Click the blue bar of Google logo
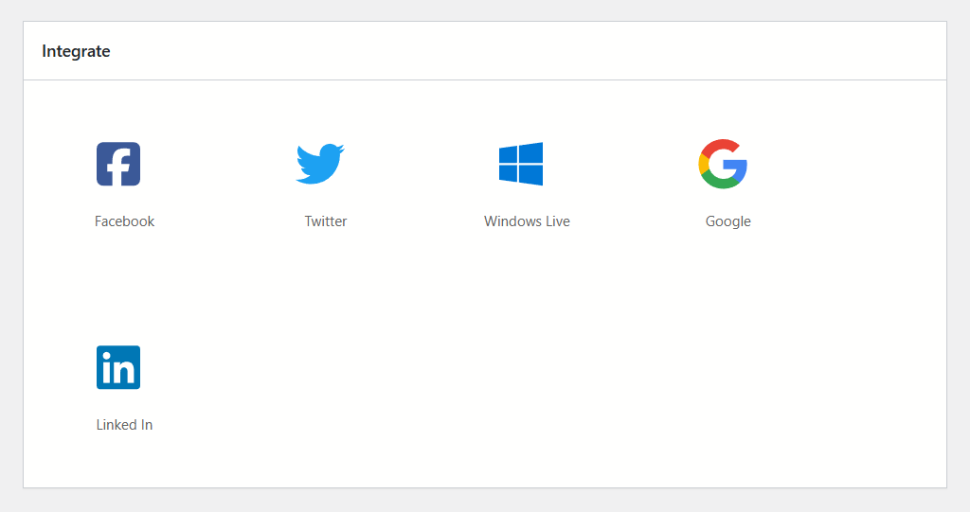 pos(737,166)
